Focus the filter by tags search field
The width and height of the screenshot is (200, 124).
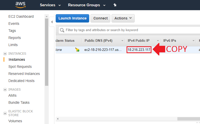point(129,30)
